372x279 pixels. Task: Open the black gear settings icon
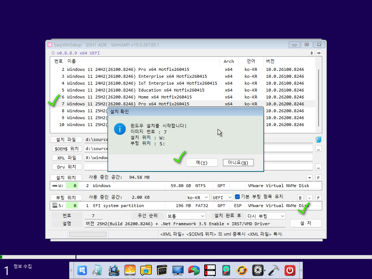coord(258,270)
